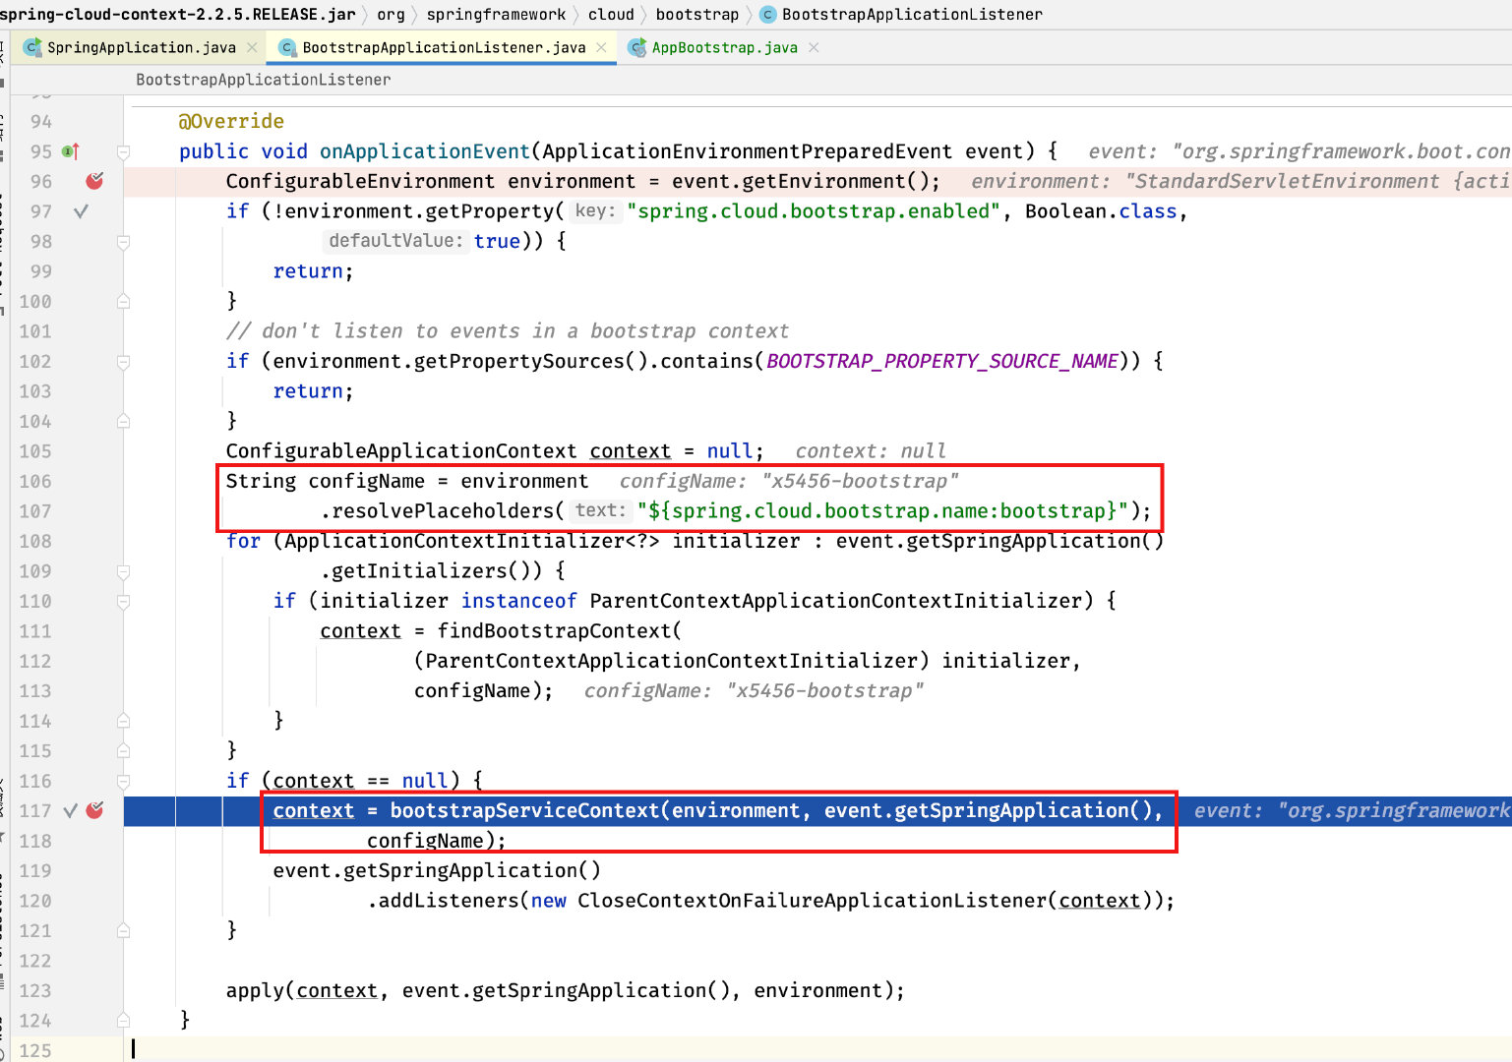Select 'org' in the navigation breadcrumb
Viewport: 1512px width, 1062px height.
click(x=391, y=14)
